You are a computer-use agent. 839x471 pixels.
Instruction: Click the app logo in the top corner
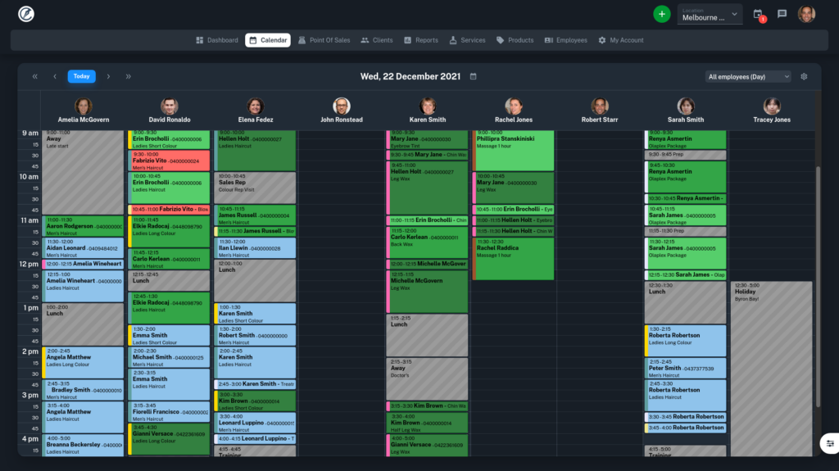tap(25, 14)
